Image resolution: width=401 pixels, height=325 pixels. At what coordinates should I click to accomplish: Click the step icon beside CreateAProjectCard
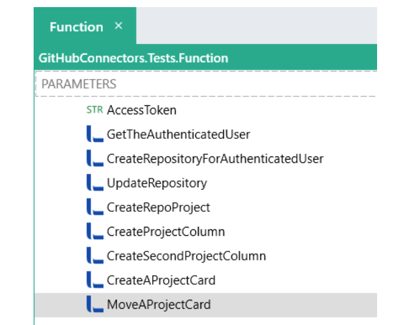pyautogui.click(x=95, y=279)
